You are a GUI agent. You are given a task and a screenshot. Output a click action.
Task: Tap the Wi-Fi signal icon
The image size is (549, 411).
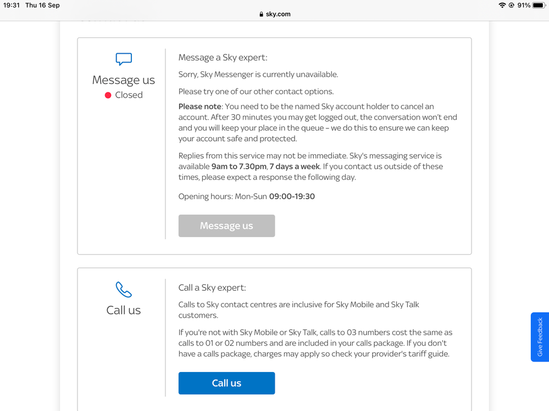[x=502, y=5]
